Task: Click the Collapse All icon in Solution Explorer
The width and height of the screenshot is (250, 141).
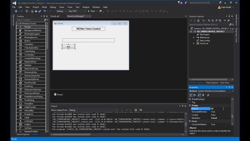Action: point(216,20)
